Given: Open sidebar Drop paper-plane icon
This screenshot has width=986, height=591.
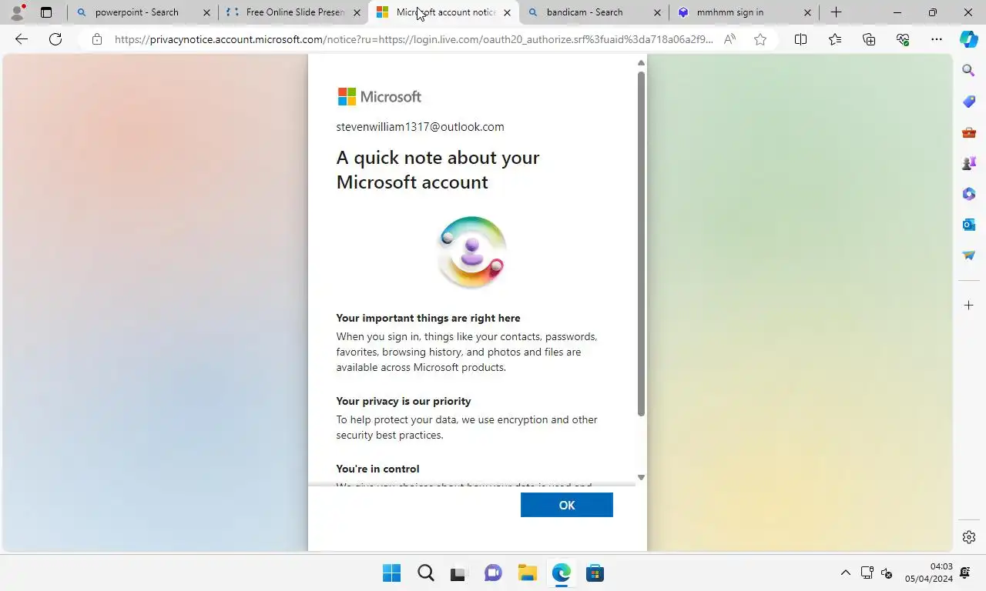Looking at the screenshot, I should pyautogui.click(x=969, y=255).
